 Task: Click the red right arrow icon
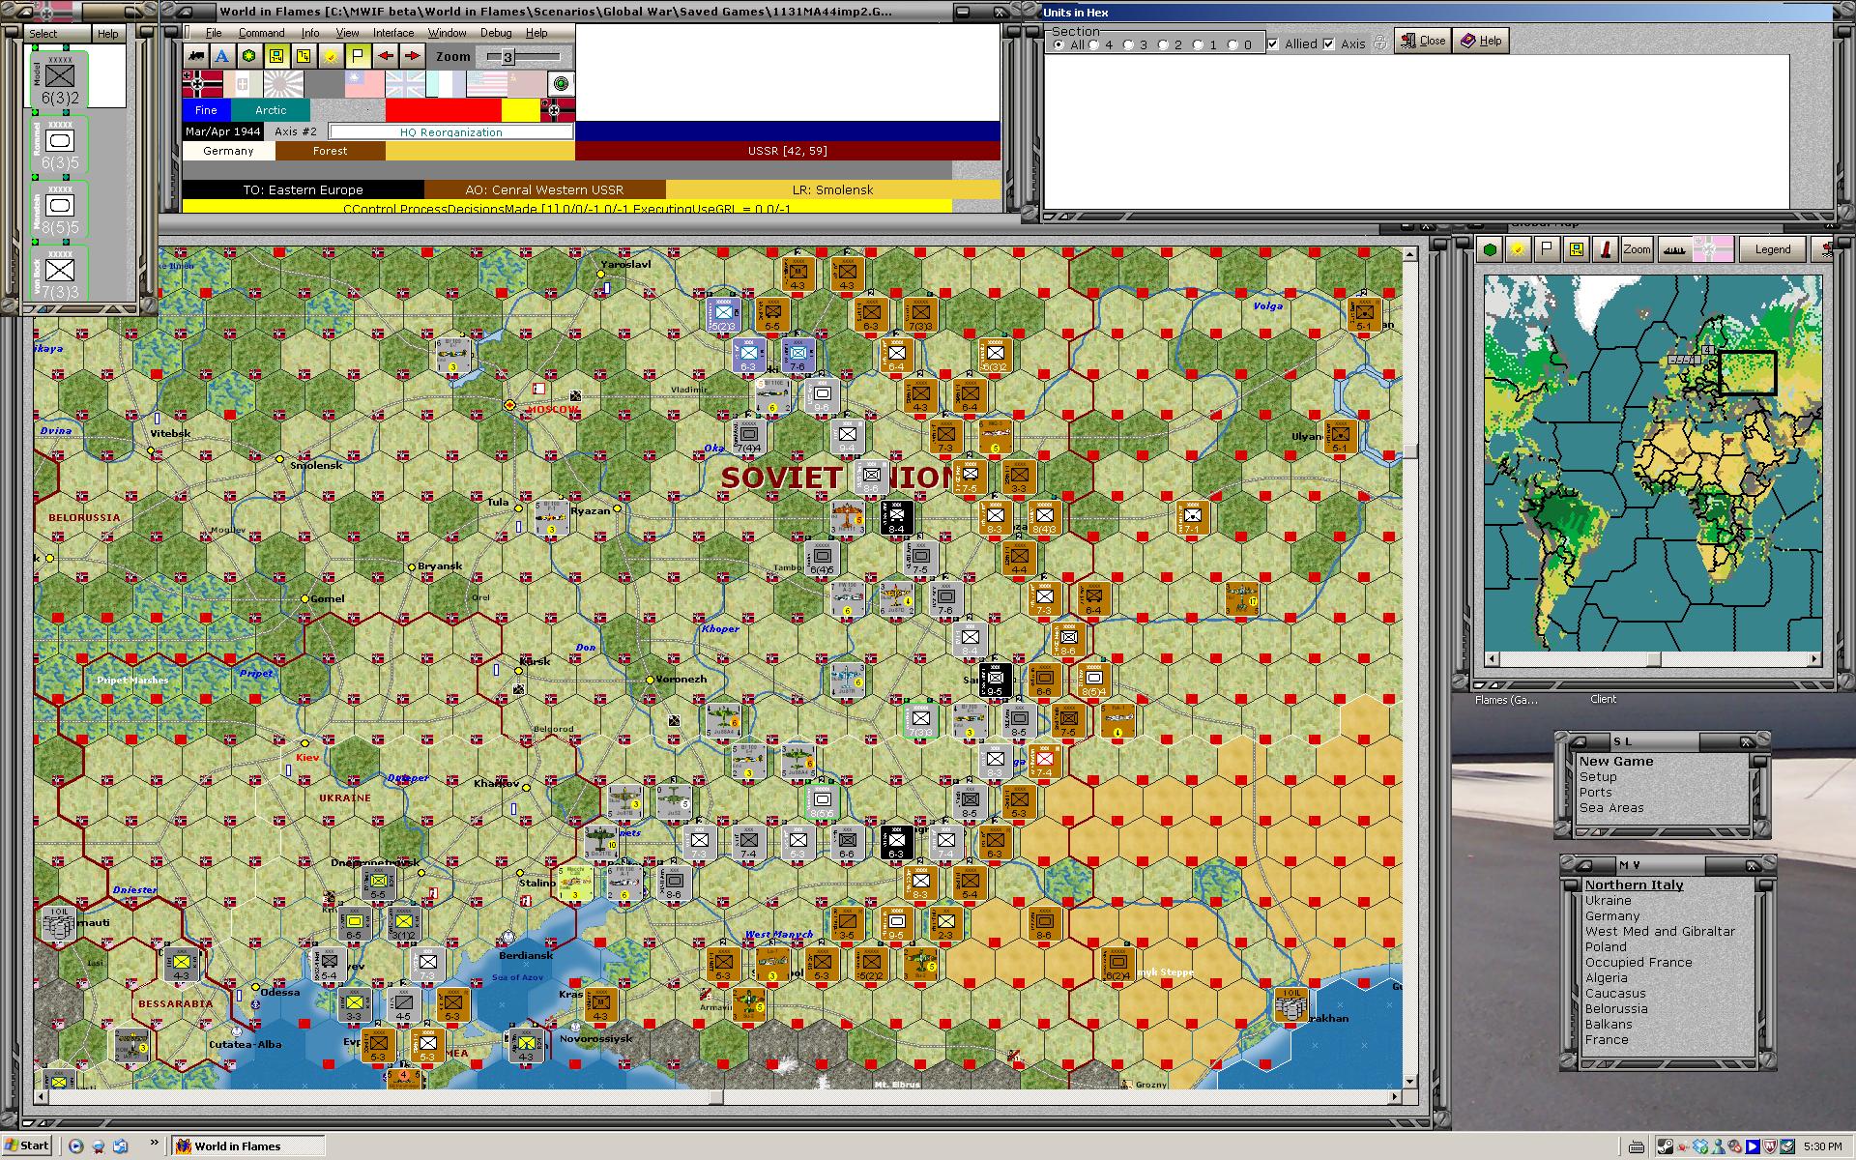412,56
